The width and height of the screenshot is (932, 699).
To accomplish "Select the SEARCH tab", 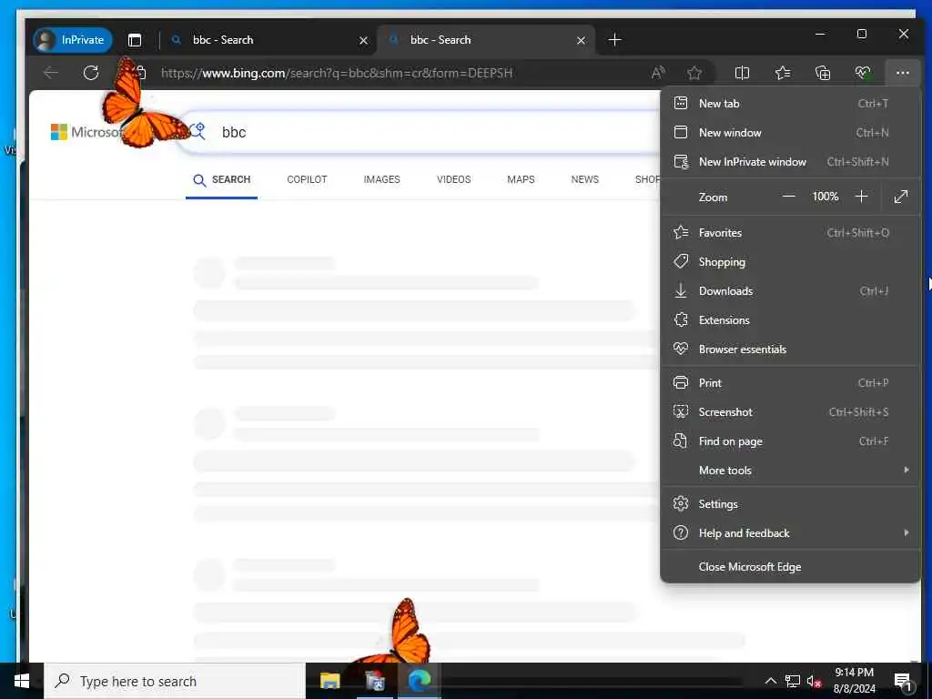I will pyautogui.click(x=222, y=179).
